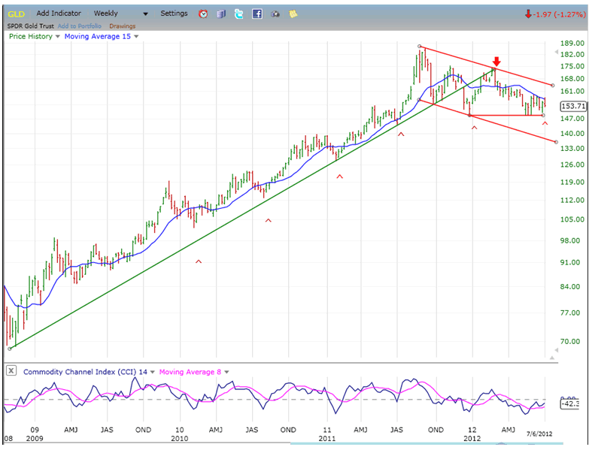Screen dimensions: 589x453
Task: Click the red arrow marker on chart
Action: [496, 62]
